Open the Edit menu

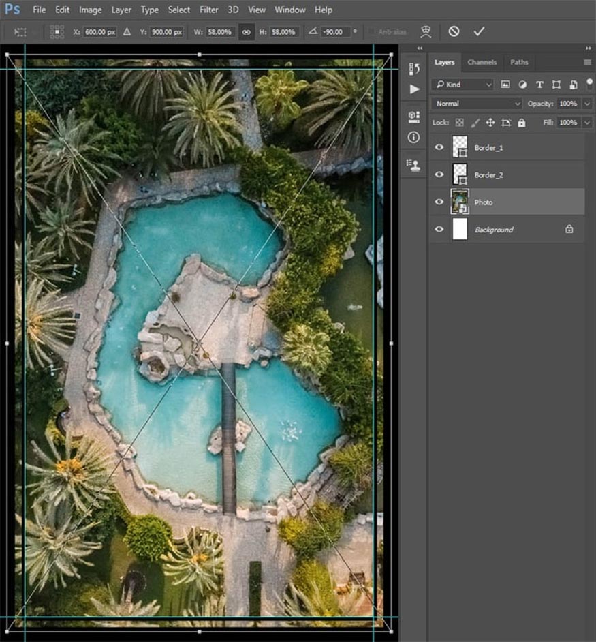[62, 10]
